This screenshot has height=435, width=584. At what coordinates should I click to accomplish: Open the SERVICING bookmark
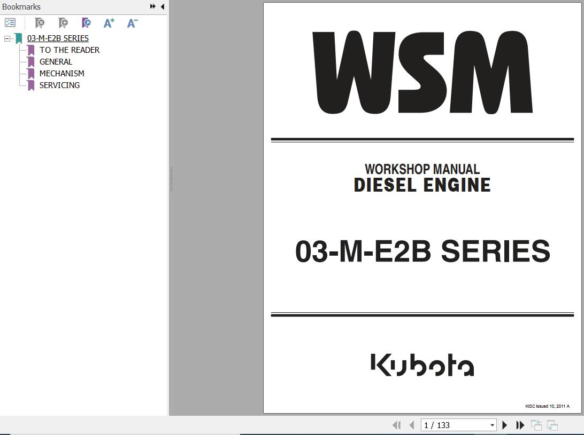coord(59,85)
